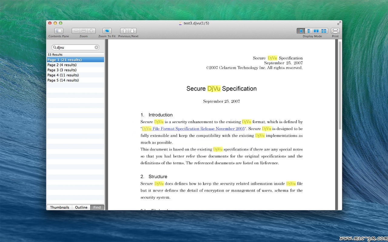Viewport: 388px width, 242px height.
Task: Toggle the Contents Pane button
Action: tap(59, 31)
